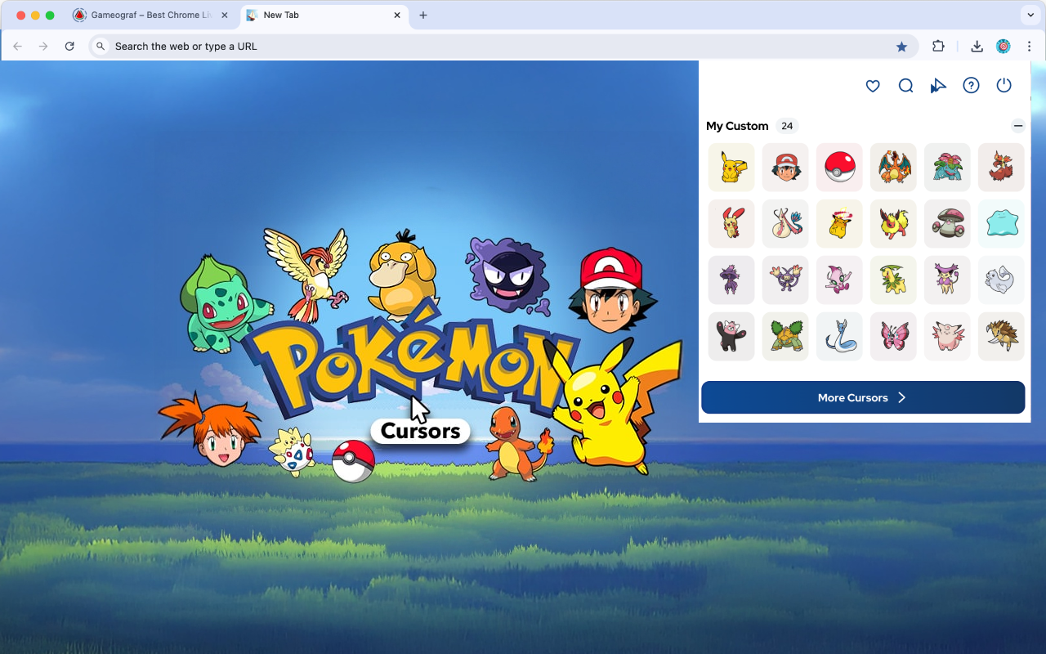Open help via the question mark icon
Image resolution: width=1046 pixels, height=654 pixels.
pos(971,85)
